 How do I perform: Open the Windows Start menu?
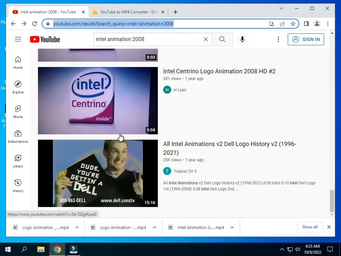[8, 249]
